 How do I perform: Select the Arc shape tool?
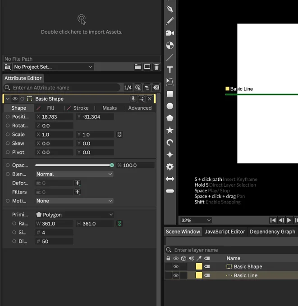pyautogui.click(x=170, y=143)
